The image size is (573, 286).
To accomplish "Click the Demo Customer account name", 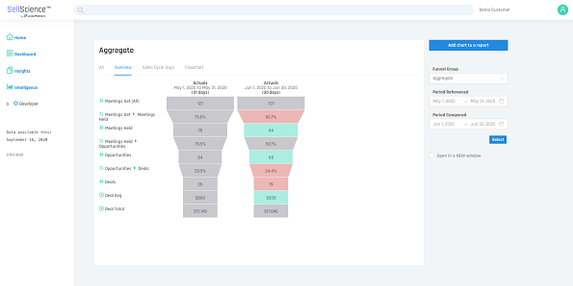I will [494, 10].
